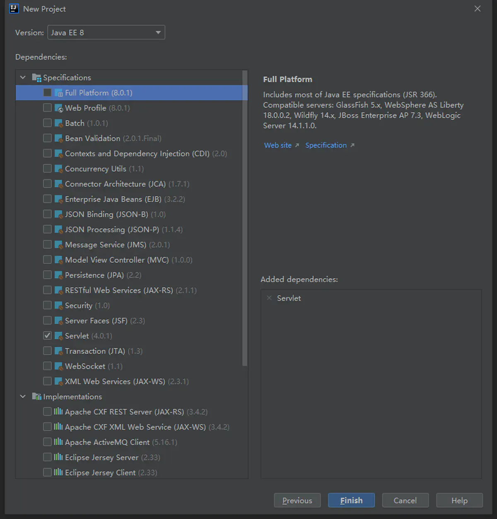Close the New Project window
The height and width of the screenshot is (519, 497).
pyautogui.click(x=478, y=9)
